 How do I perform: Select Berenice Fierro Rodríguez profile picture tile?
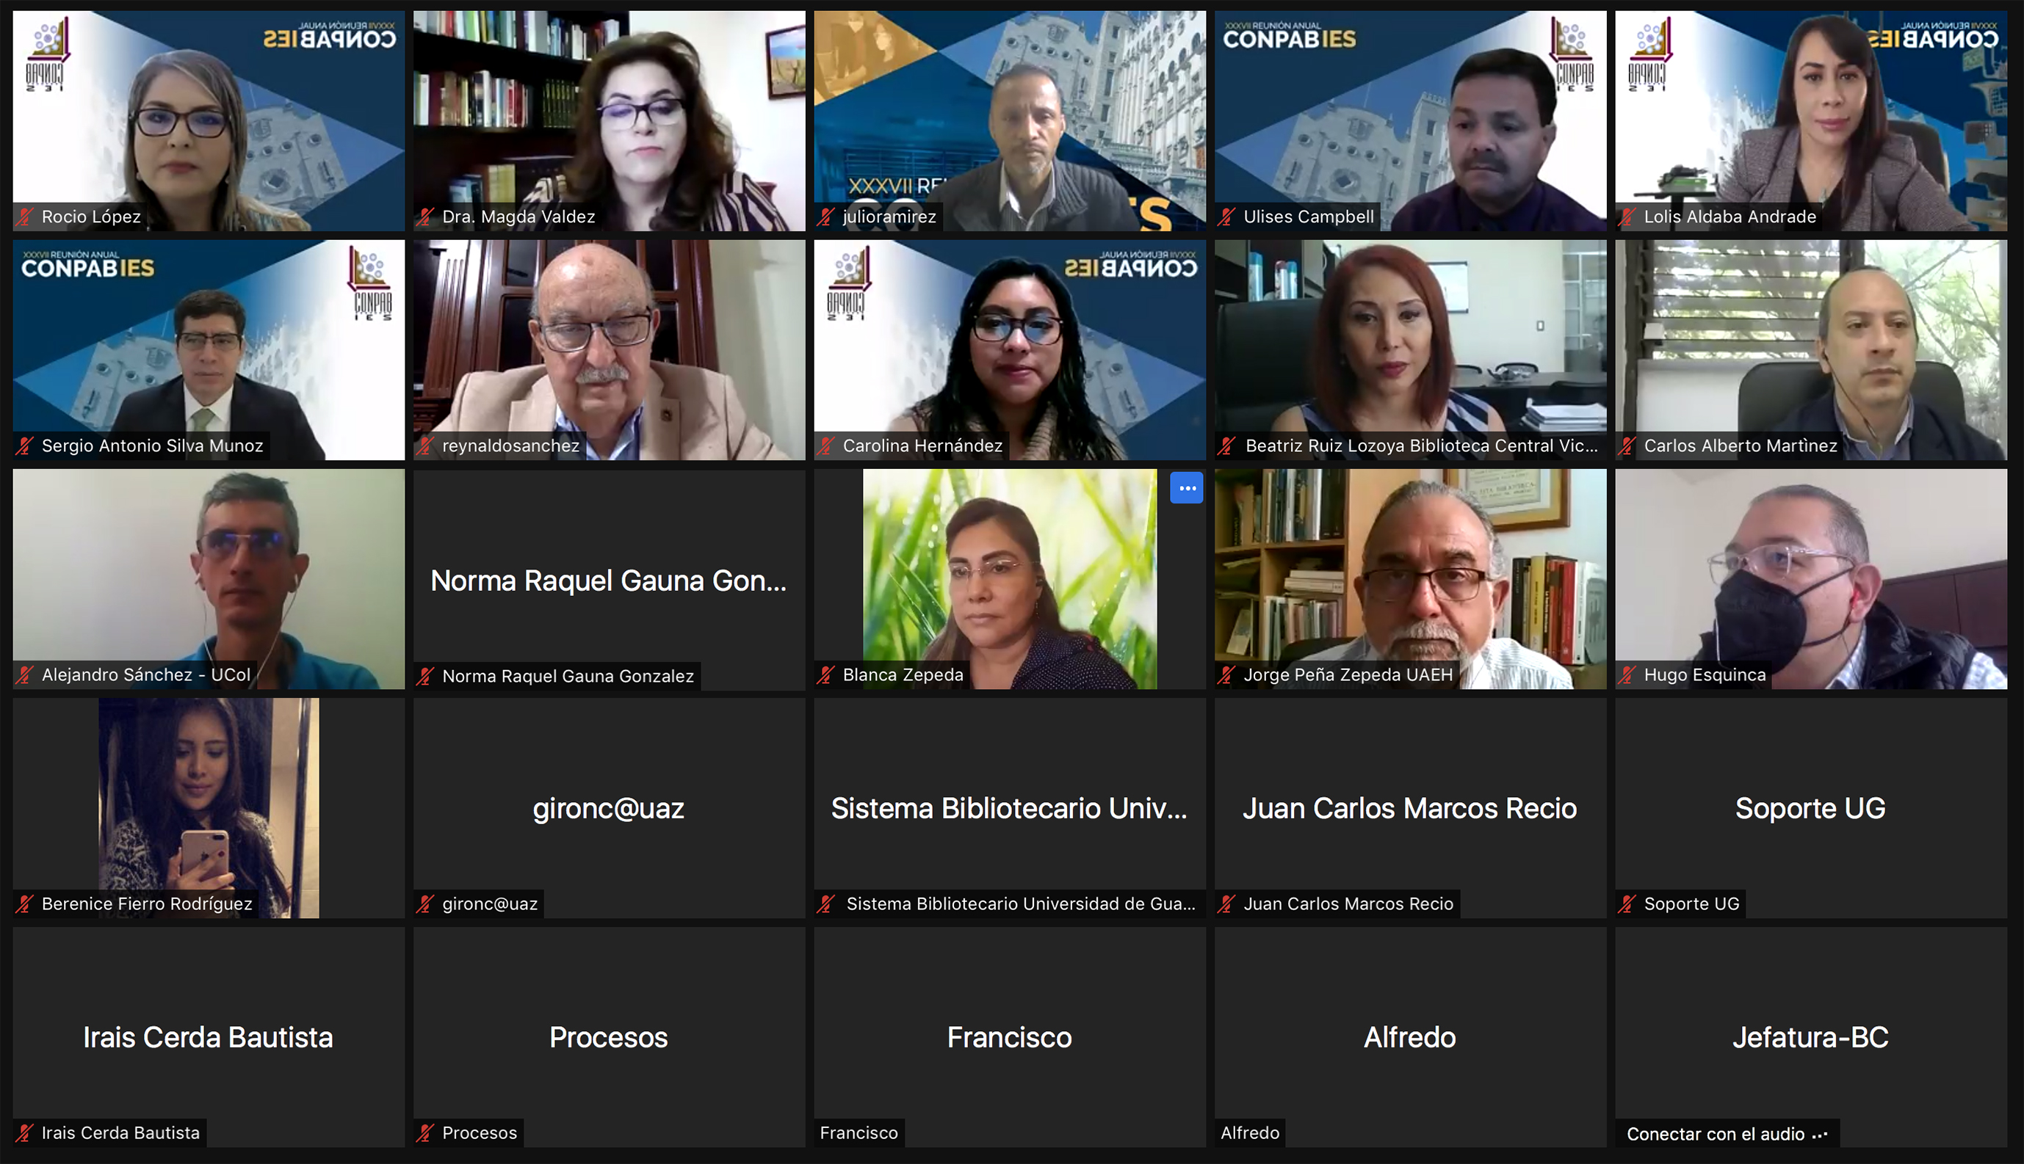pyautogui.click(x=209, y=808)
